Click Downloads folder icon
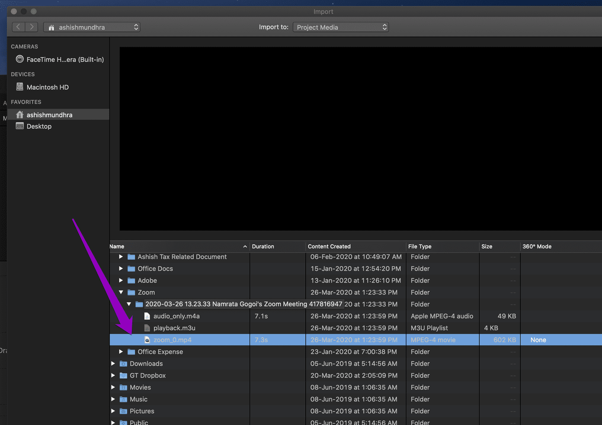Viewport: 602px width, 425px height. [x=123, y=364]
